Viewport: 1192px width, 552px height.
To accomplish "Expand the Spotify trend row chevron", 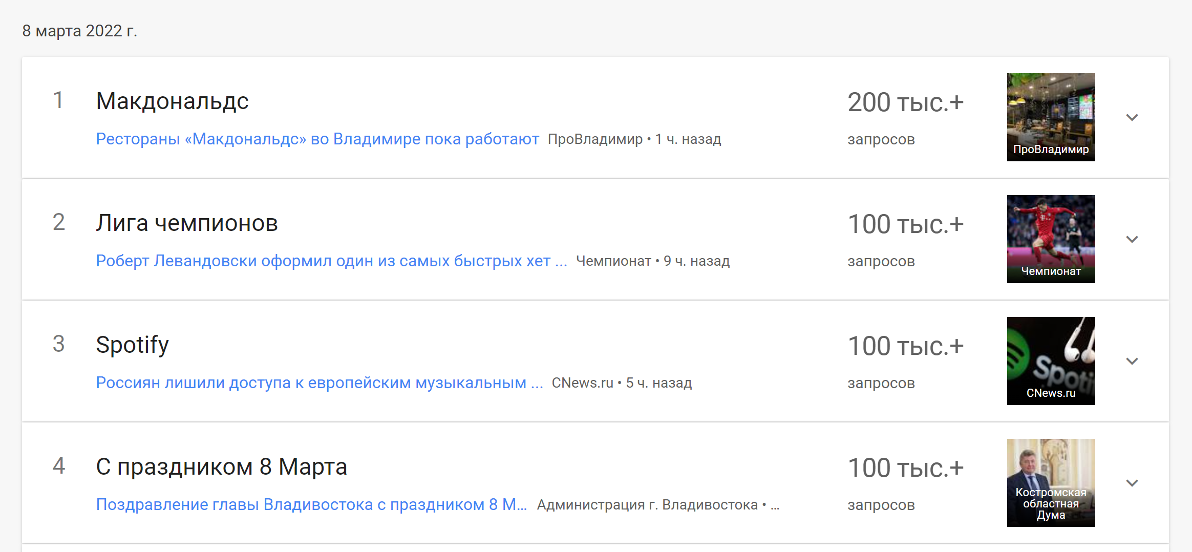I will tap(1132, 361).
